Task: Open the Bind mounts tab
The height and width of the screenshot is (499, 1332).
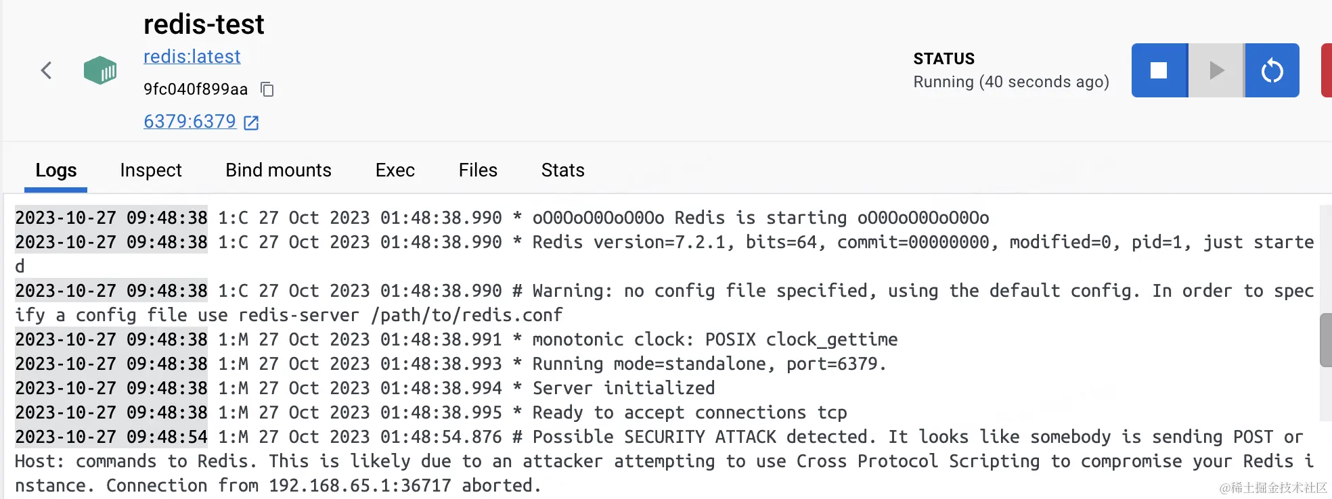Action: [x=278, y=170]
